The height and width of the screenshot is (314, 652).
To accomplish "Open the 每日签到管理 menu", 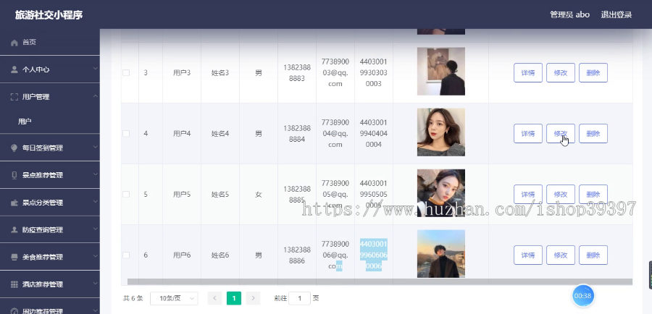I will coord(50,148).
